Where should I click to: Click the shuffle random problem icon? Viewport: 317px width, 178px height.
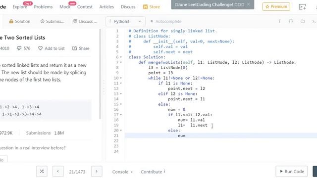coord(42,172)
